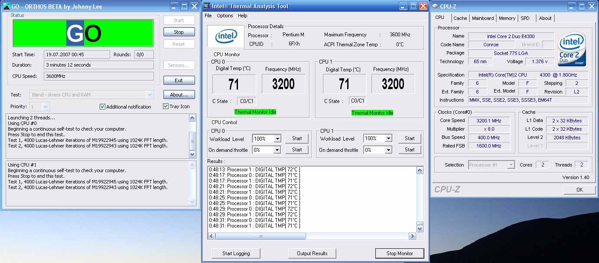Click the horizontal scrollbar thumb in Results
Viewport: 599px width, 263px height.
[260, 236]
